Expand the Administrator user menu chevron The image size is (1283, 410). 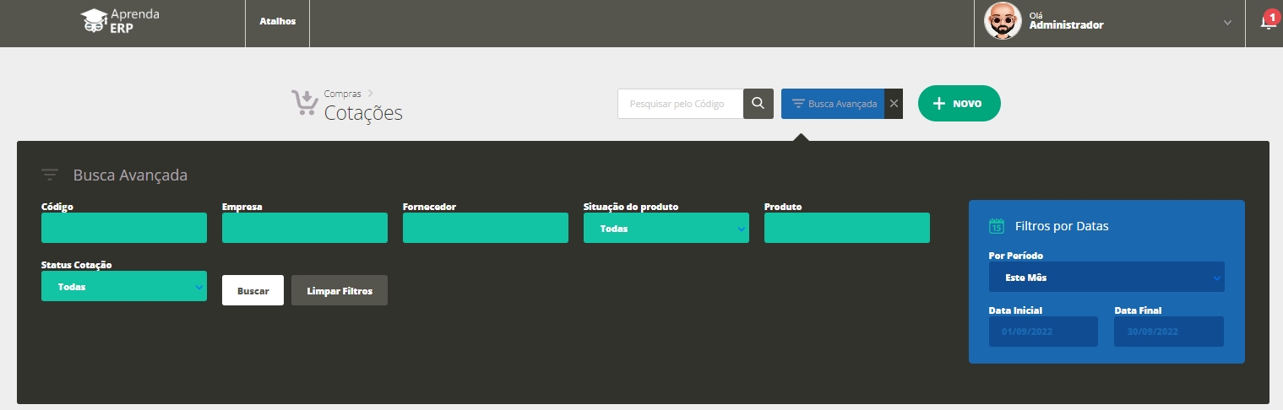[x=1227, y=23]
